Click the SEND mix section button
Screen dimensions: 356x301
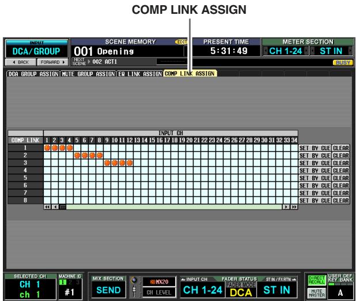pos(108,290)
